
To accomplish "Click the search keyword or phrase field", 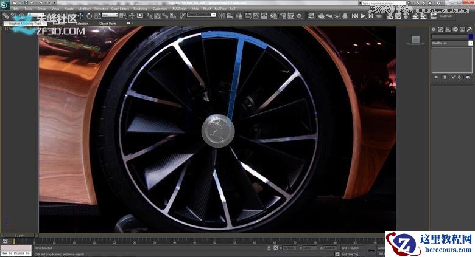I will (x=383, y=3).
